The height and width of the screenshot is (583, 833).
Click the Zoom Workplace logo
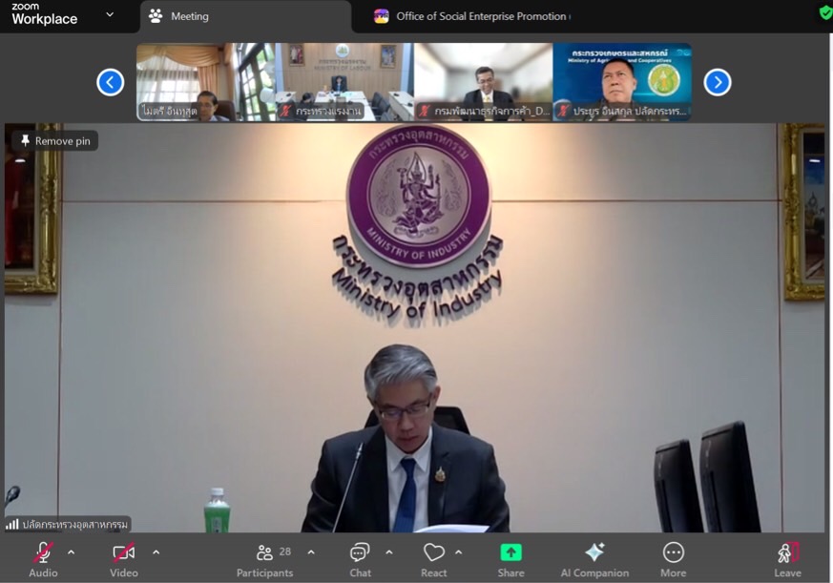pyautogui.click(x=45, y=13)
